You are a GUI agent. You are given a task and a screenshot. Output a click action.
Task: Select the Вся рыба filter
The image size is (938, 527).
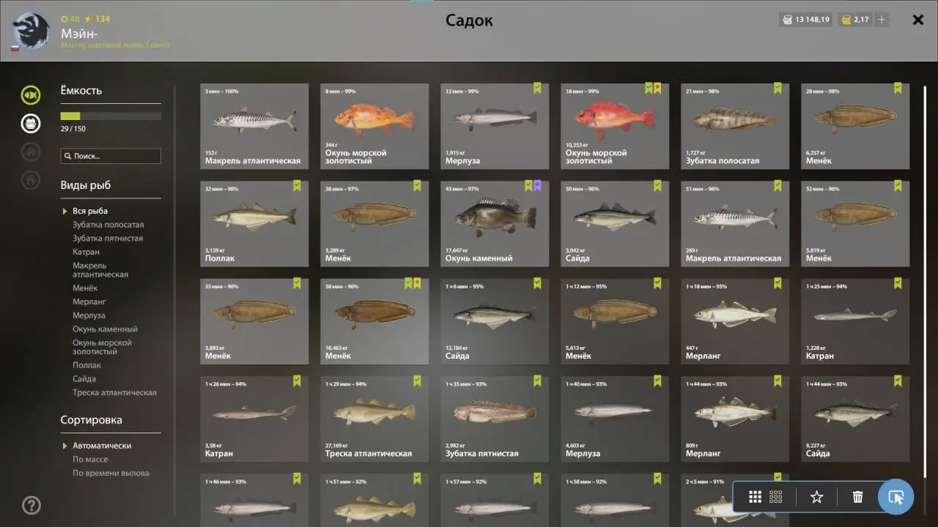point(90,211)
